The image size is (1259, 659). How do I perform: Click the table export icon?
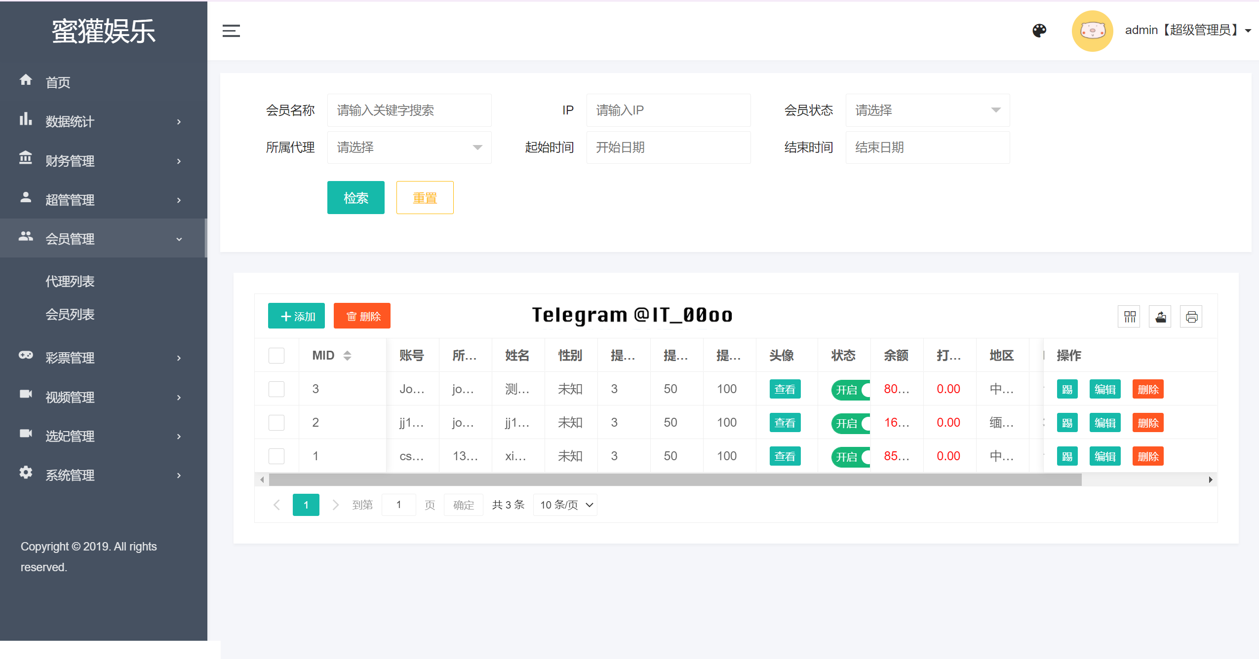coord(1160,317)
